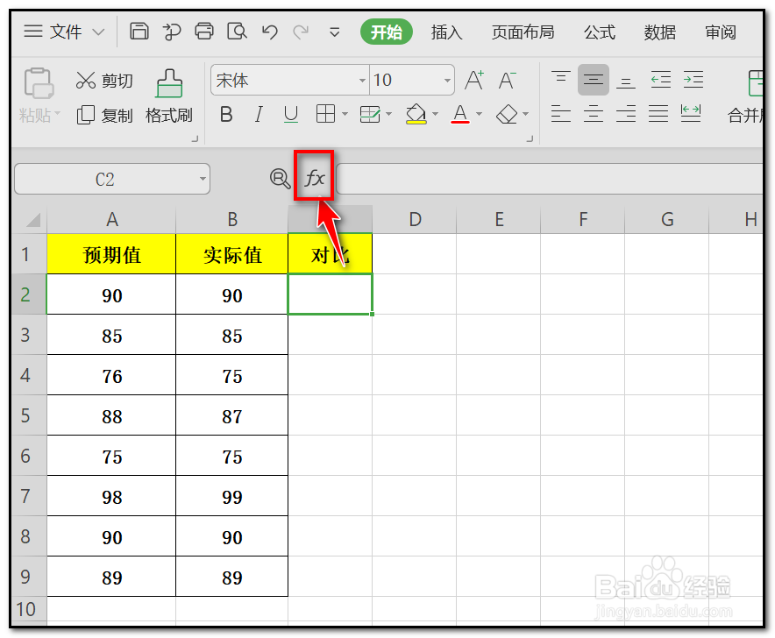
Task: Center text horizontally
Action: pyautogui.click(x=594, y=114)
